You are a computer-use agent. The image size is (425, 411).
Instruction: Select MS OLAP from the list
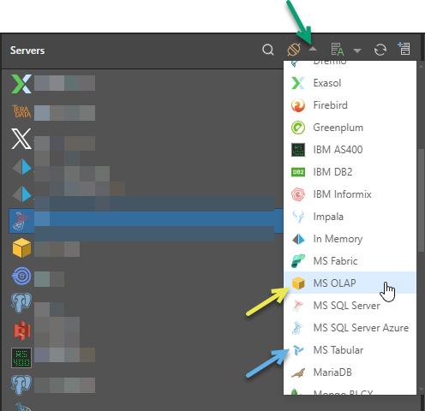(350, 283)
